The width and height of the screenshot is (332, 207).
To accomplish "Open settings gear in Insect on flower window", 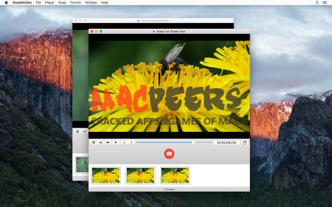I will click(x=93, y=142).
